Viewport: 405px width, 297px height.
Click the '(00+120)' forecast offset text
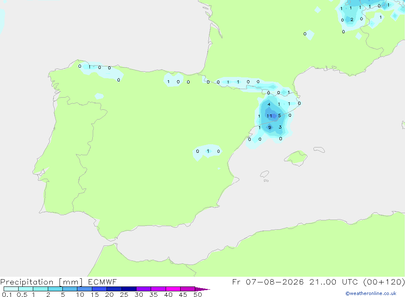click(384, 282)
